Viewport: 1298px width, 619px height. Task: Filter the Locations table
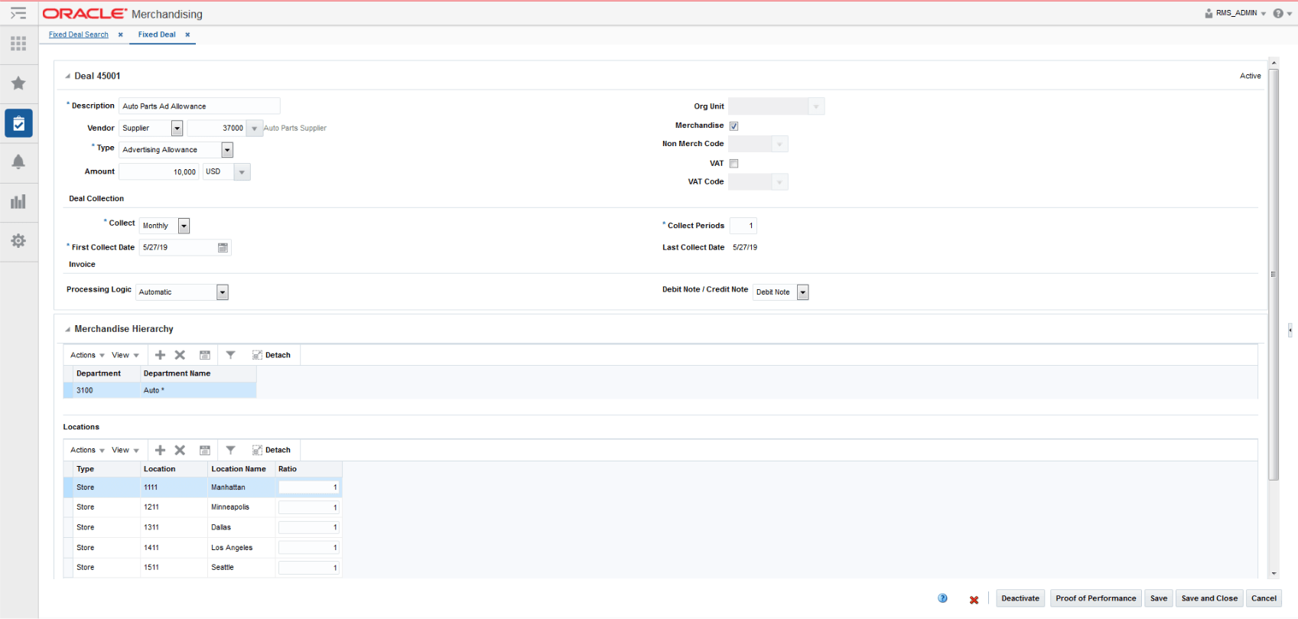230,450
